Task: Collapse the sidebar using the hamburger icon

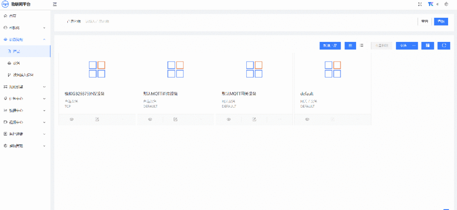Action: click(55, 4)
